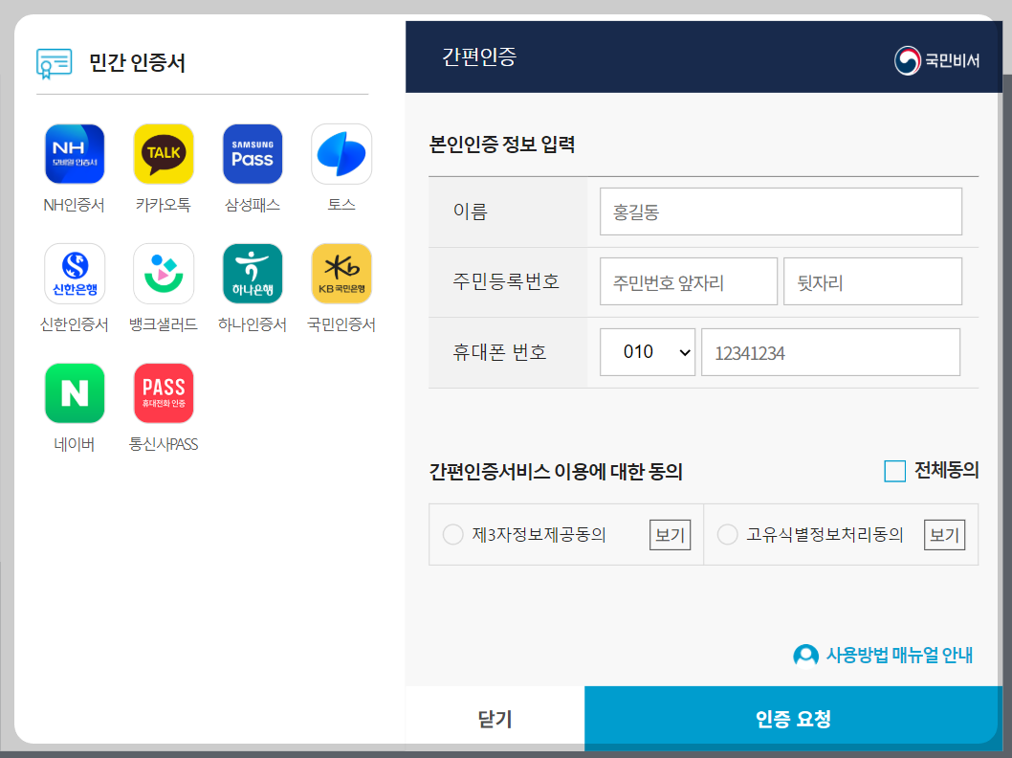Open the 사용방법 매뉴얼 안내 link

tap(899, 656)
